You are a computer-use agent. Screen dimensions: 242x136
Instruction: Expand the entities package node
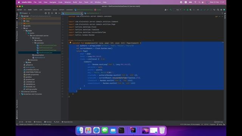33,40
